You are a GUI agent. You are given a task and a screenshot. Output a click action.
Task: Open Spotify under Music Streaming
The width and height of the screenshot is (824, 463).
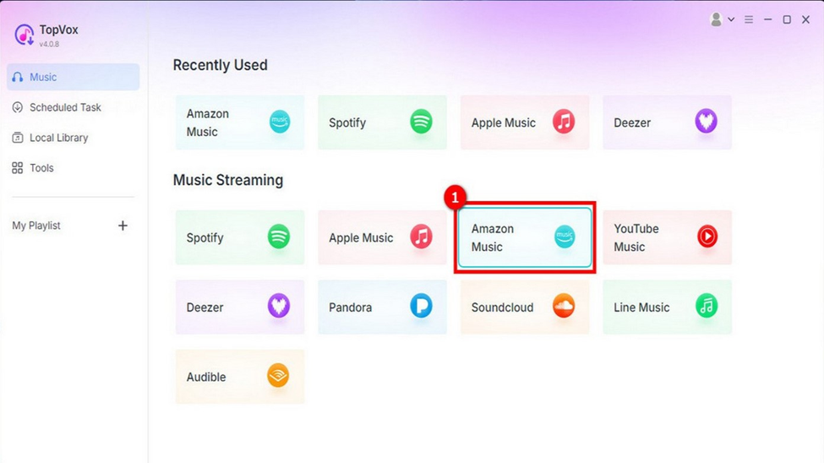239,237
